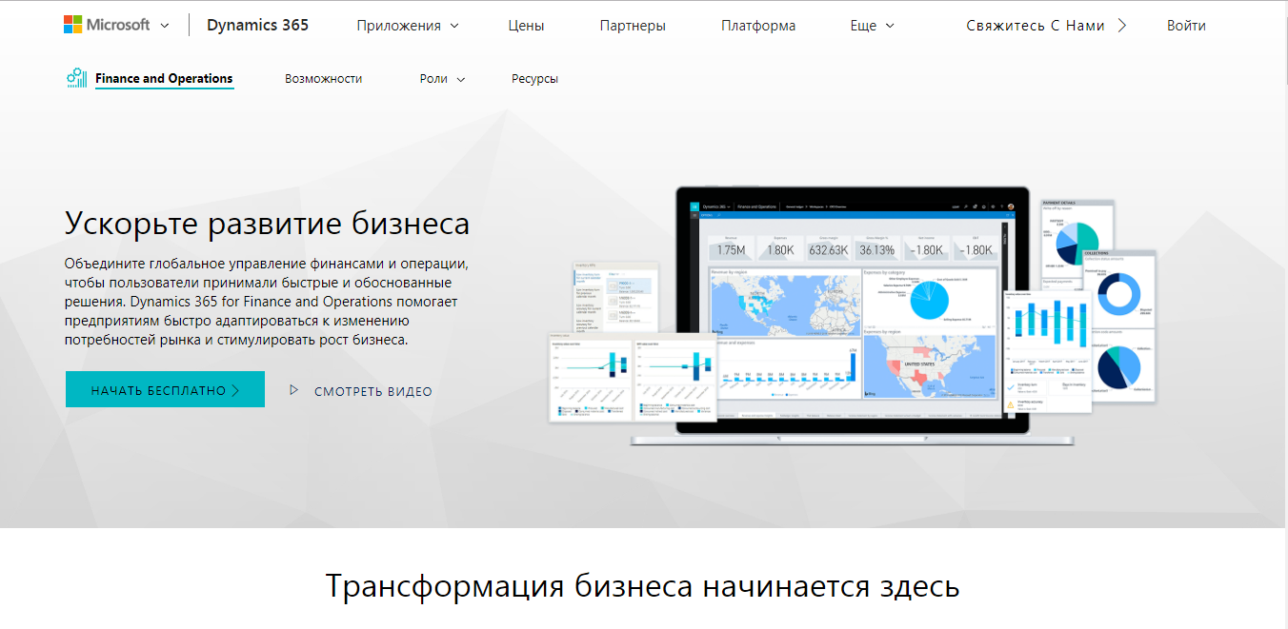Click the play icon next to СМОТРЕТЬ ВИДЕО
The height and width of the screenshot is (629, 1288).
(293, 390)
